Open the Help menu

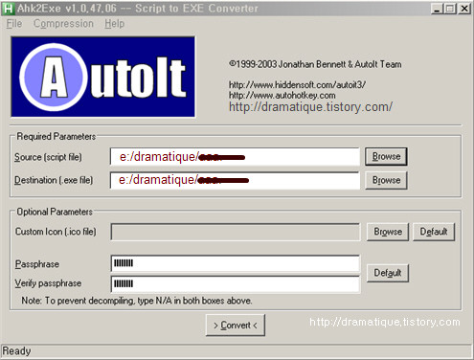[114, 24]
